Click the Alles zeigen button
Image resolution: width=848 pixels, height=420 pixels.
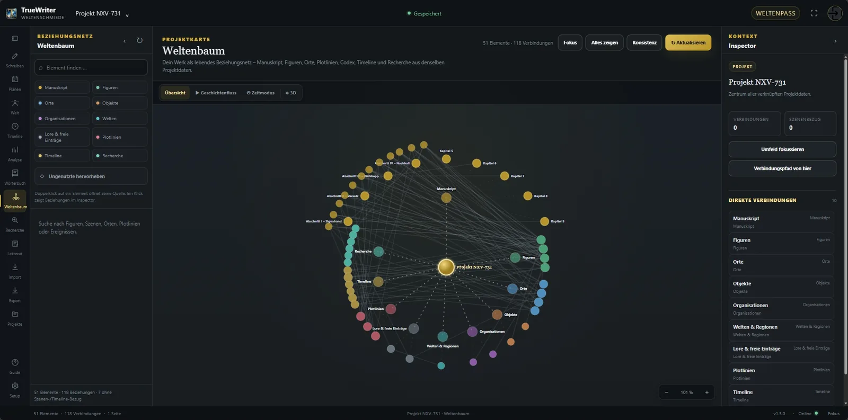(x=604, y=42)
